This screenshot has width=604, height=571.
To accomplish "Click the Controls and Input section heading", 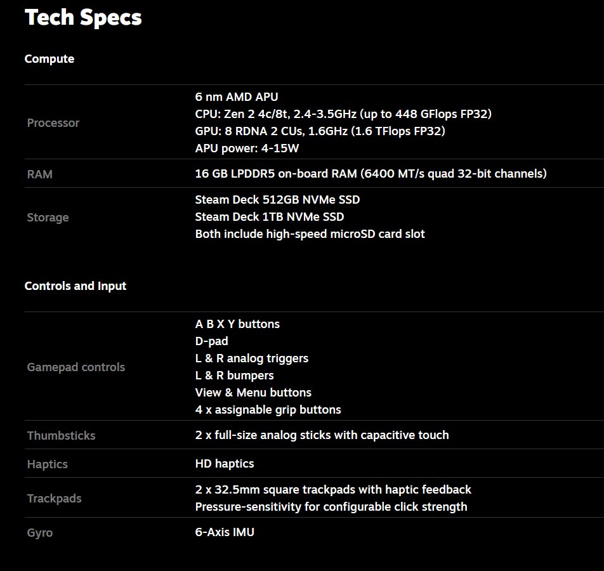I will coord(75,286).
